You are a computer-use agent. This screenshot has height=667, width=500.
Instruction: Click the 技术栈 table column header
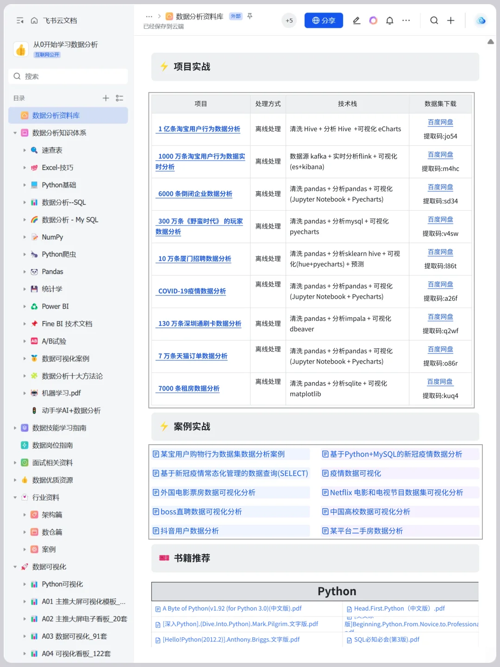347,104
